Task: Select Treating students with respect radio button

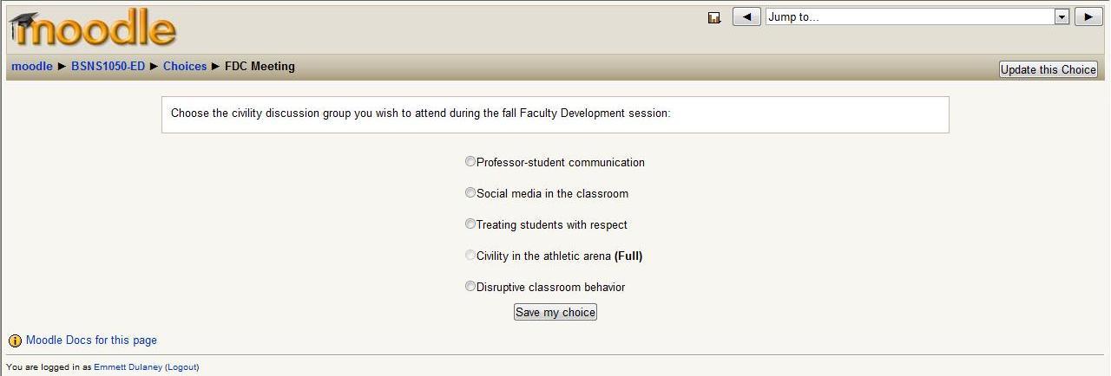Action: click(x=470, y=224)
